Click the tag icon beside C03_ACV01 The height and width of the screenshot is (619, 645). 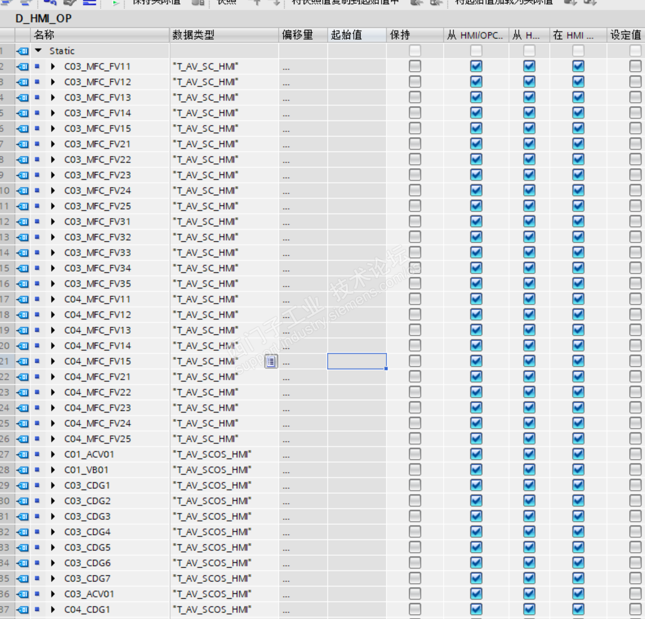(23, 595)
